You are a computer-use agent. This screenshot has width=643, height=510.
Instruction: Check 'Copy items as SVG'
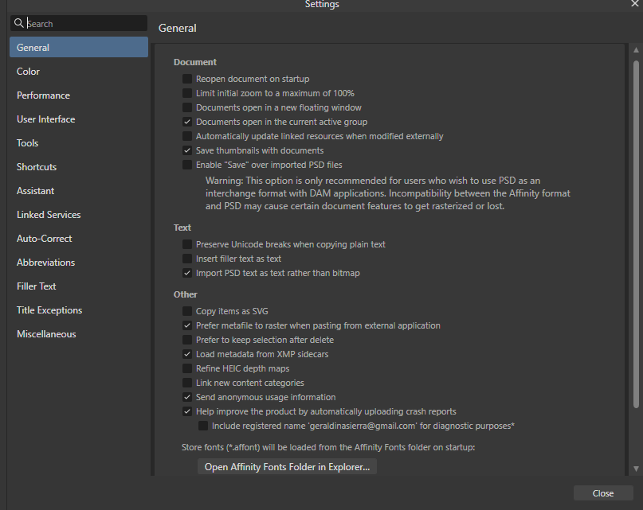[187, 311]
